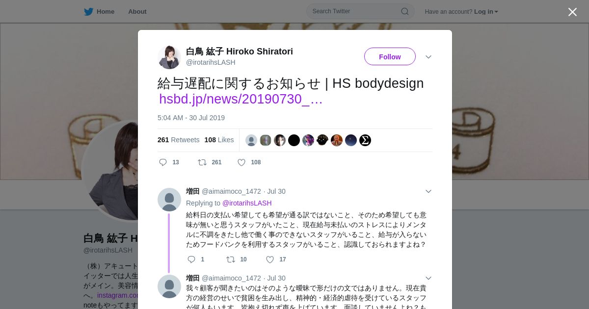Screen dimensions: 589x309
Task: Open background page profile name 白鳥 紘子
Action: tap(110, 238)
